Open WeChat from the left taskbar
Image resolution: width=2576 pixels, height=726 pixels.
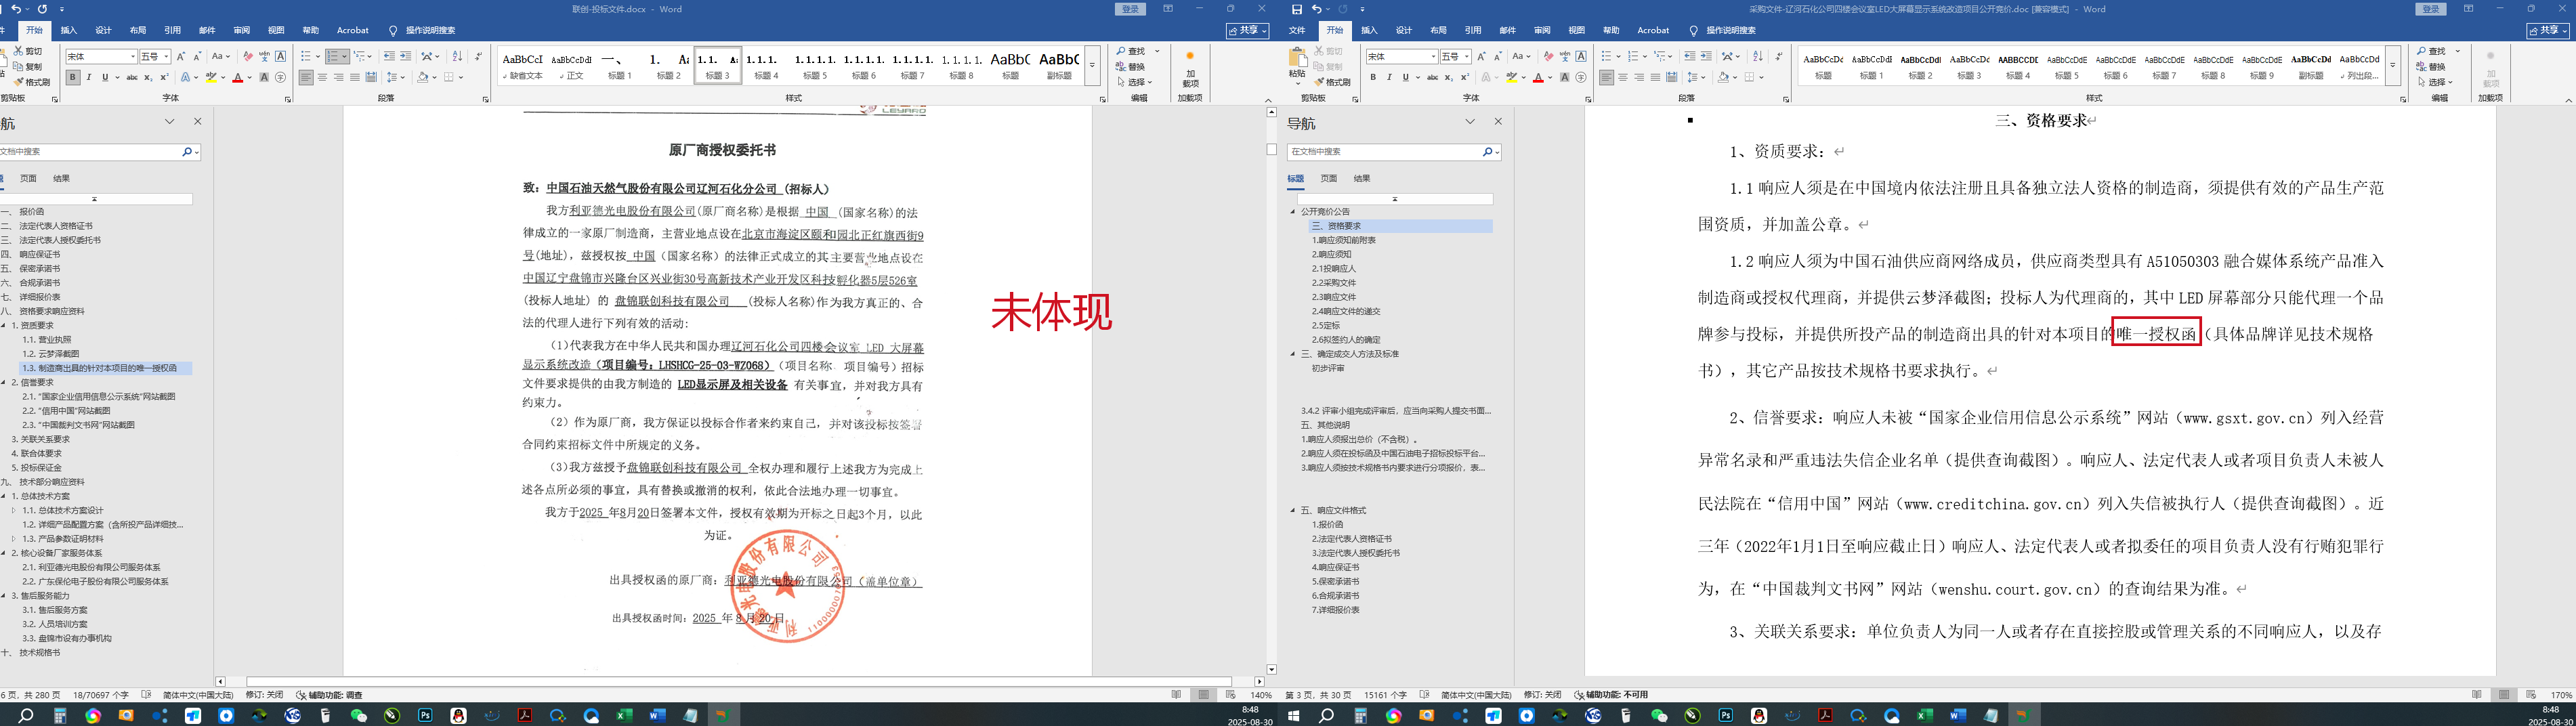[358, 715]
